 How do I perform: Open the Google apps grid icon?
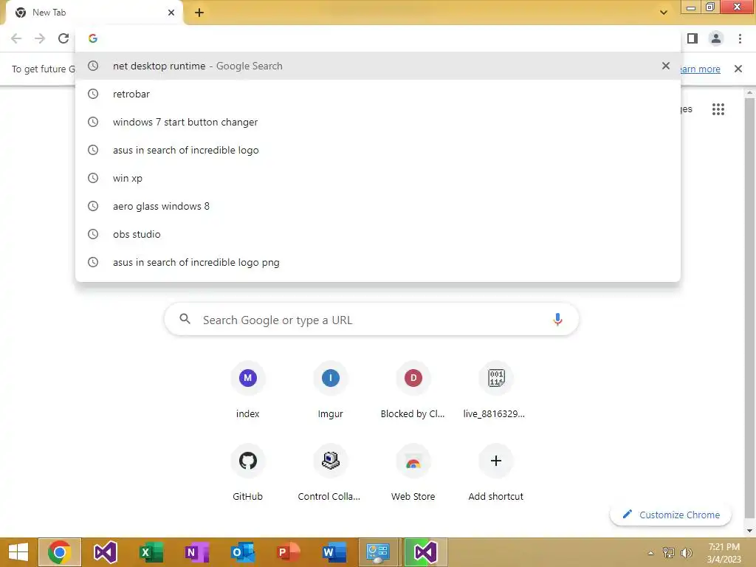pyautogui.click(x=718, y=109)
